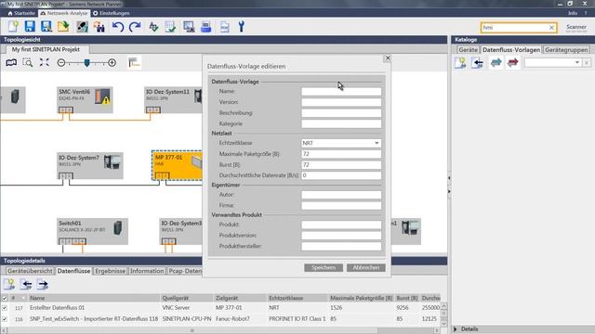Close the Datenfluss-Vorlage editieren dialog

388,58
